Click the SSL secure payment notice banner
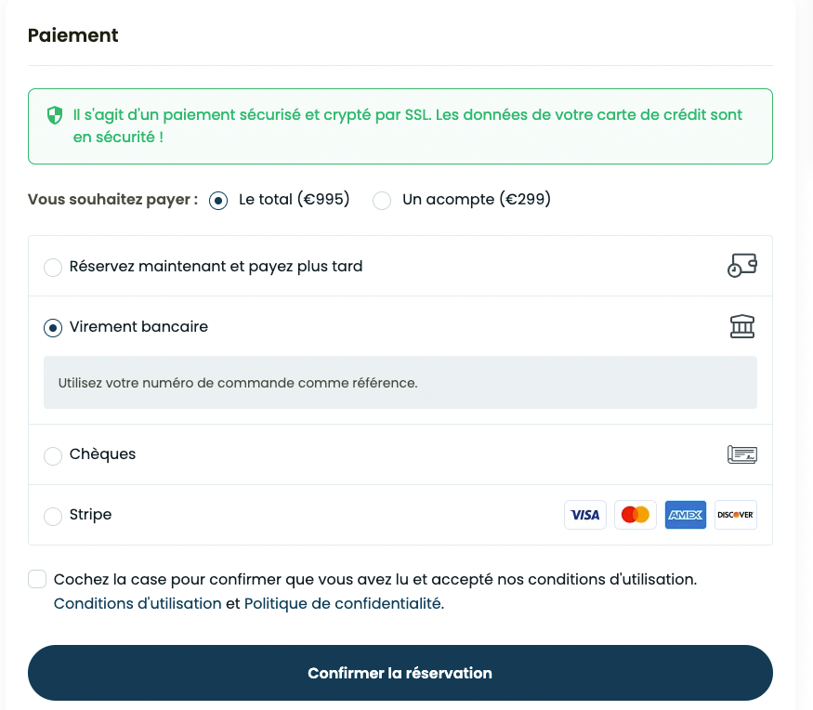Viewport: 813px width, 710px height. [x=400, y=126]
